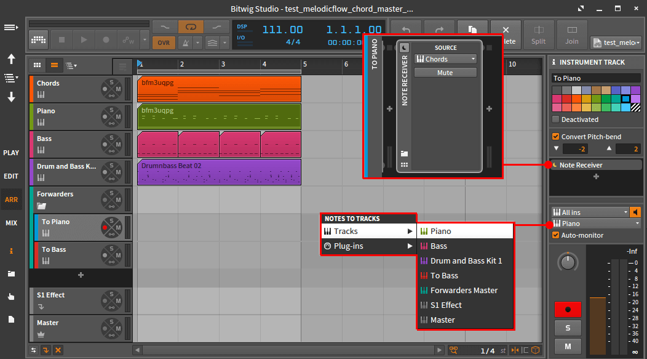Click the down arrow navigation icon

[11, 97]
